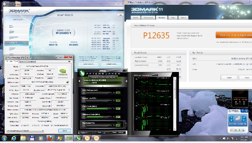The image size is (252, 143).
Task: Switch to the Sensors tab in GPU-Z
Action: click(x=22, y=62)
